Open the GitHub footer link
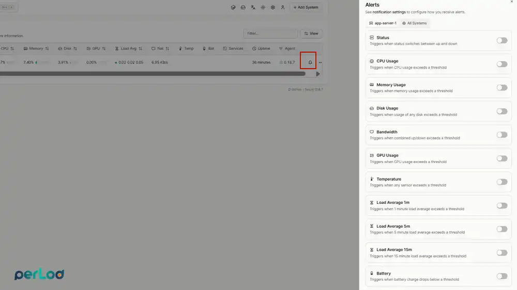 (x=295, y=89)
